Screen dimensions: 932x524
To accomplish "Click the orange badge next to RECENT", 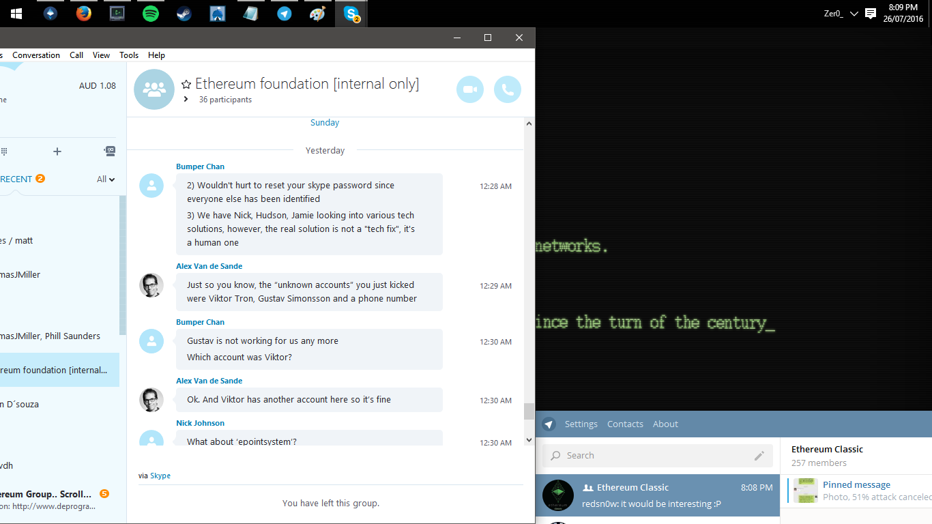I will [x=40, y=179].
